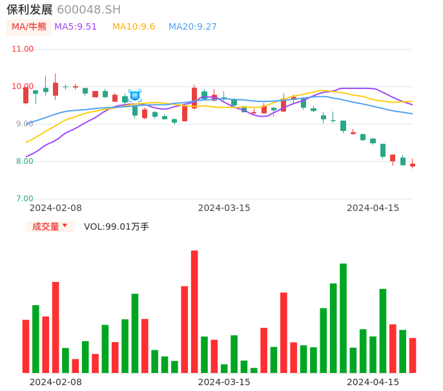Screen dimensions: 443x391
Task: Open the 成交量 indicator dropdown
Action: 50,226
